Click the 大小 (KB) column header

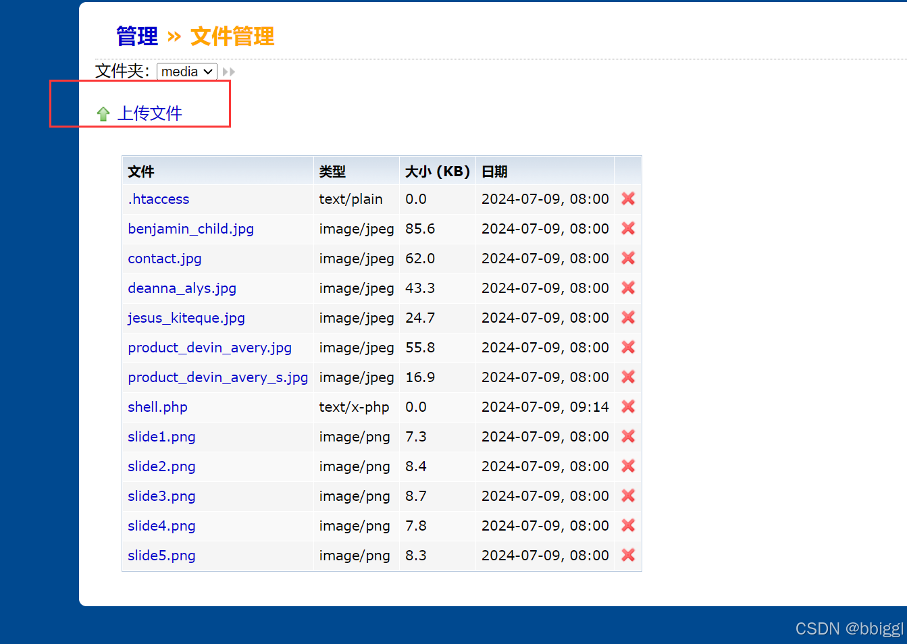click(x=438, y=171)
